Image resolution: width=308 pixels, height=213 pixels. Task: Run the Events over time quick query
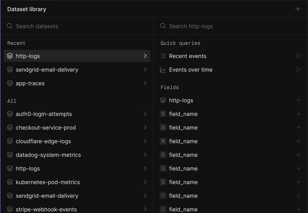[299, 69]
